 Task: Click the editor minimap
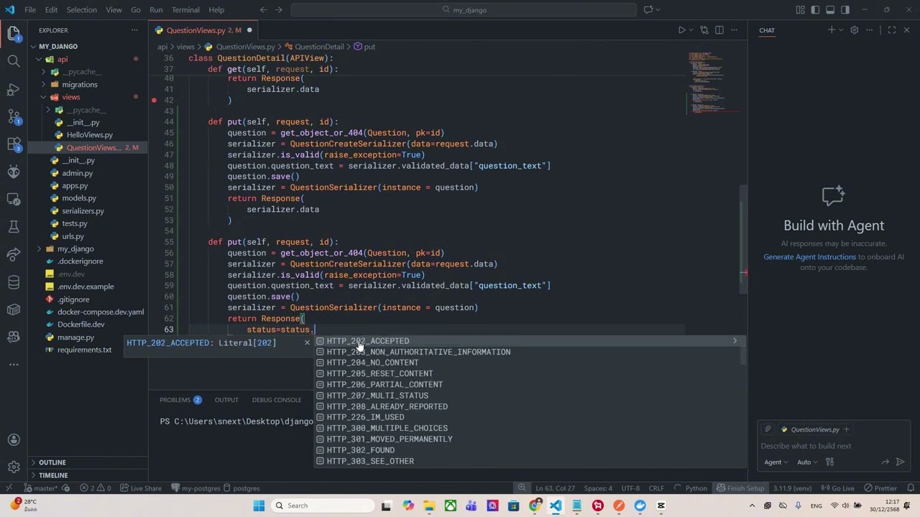click(x=715, y=83)
